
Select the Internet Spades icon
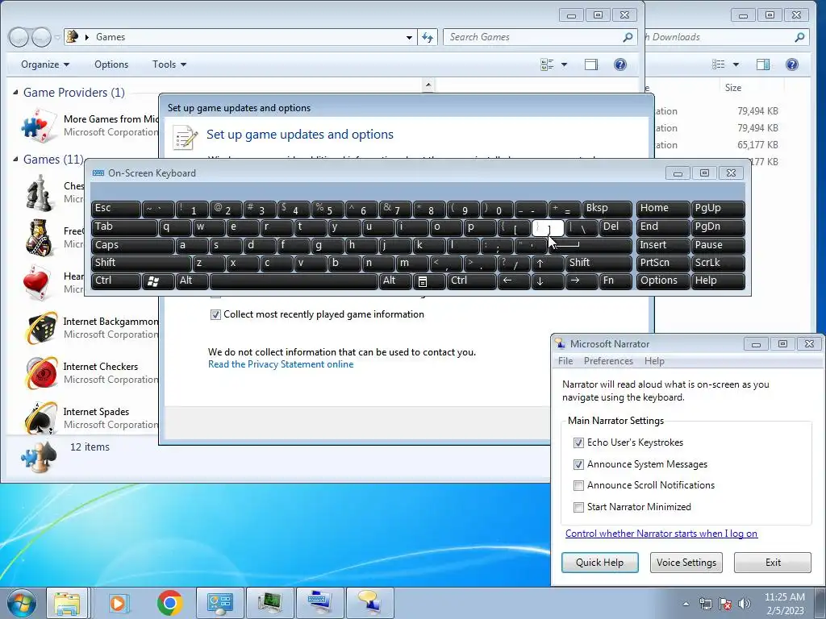(x=40, y=418)
